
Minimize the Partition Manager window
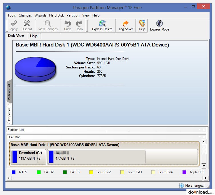186,7
